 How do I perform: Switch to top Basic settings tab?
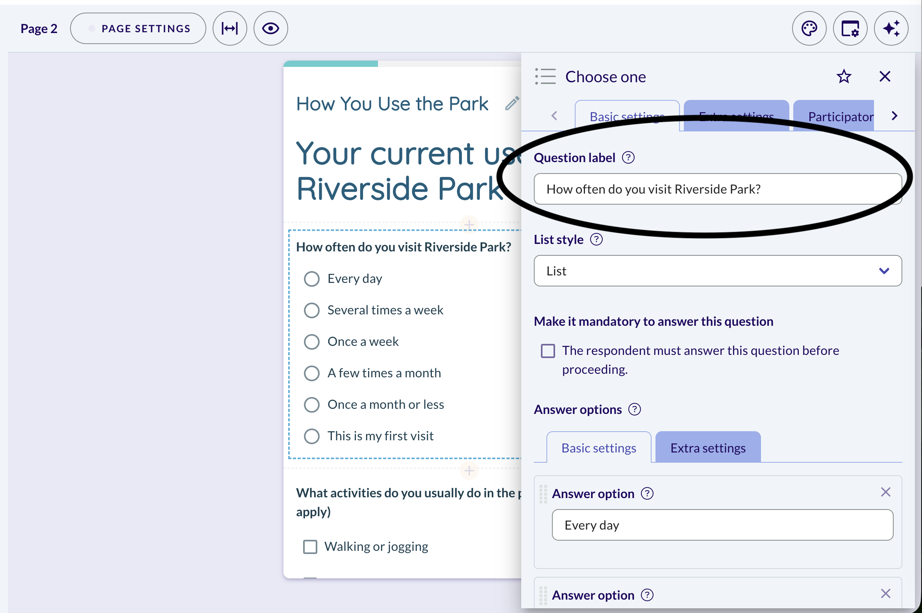(x=627, y=116)
